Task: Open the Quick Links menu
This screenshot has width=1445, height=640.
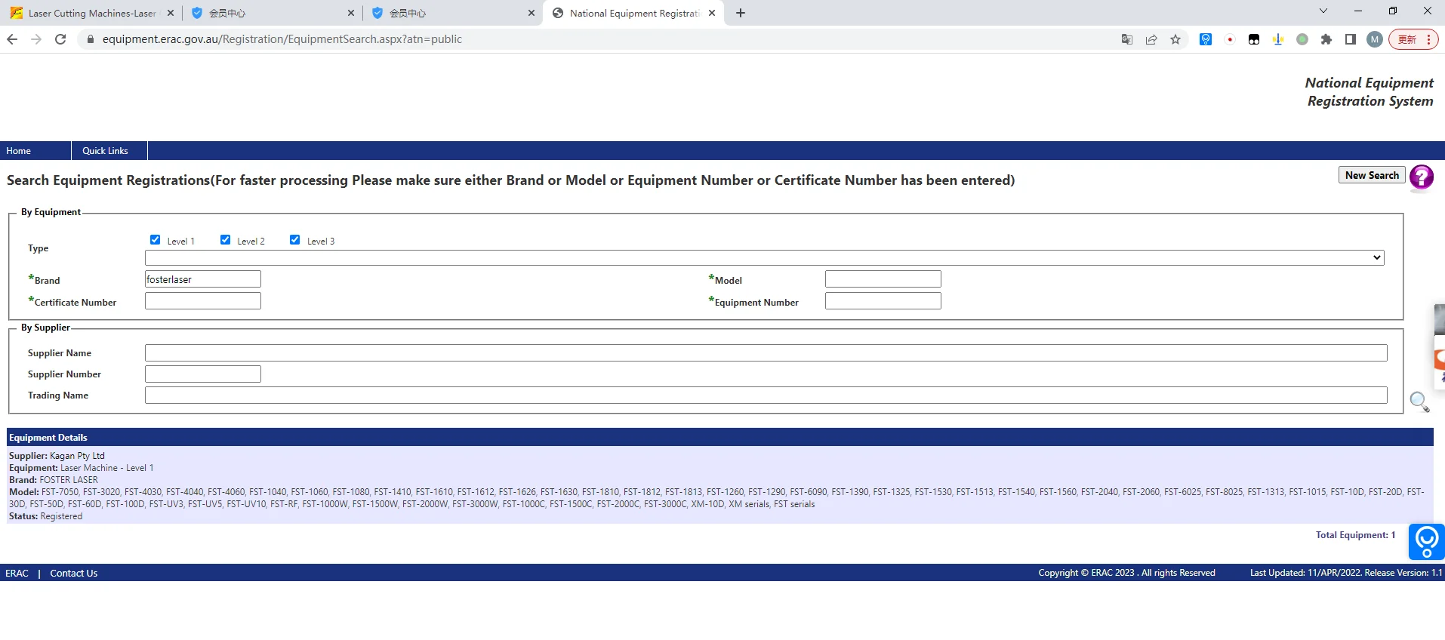Action: click(x=105, y=151)
